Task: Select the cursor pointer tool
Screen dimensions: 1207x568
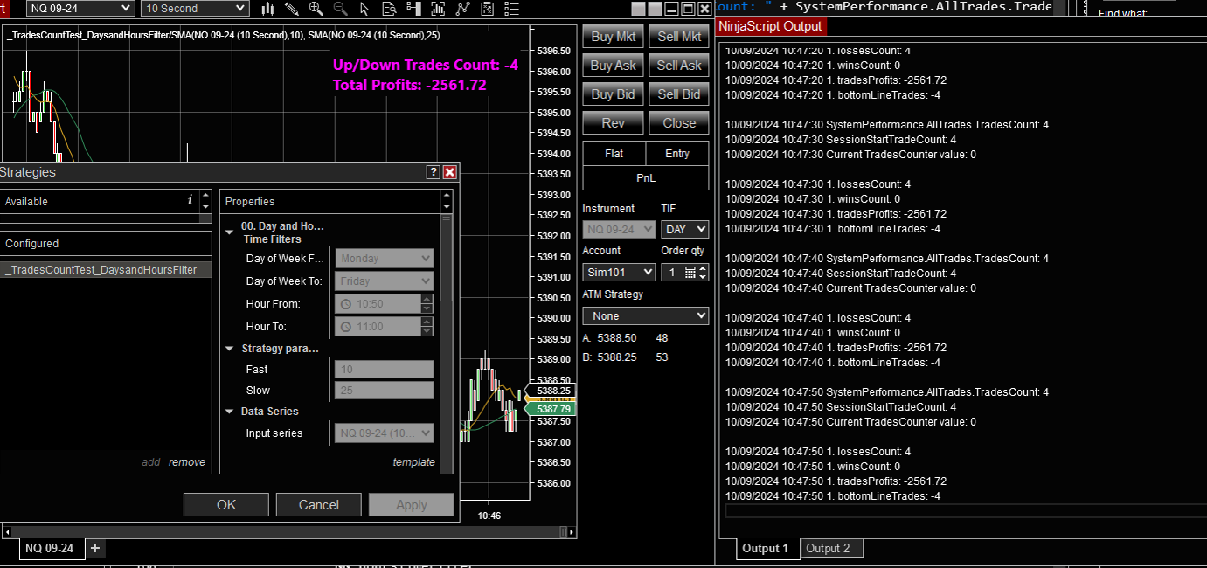Action: click(x=364, y=10)
